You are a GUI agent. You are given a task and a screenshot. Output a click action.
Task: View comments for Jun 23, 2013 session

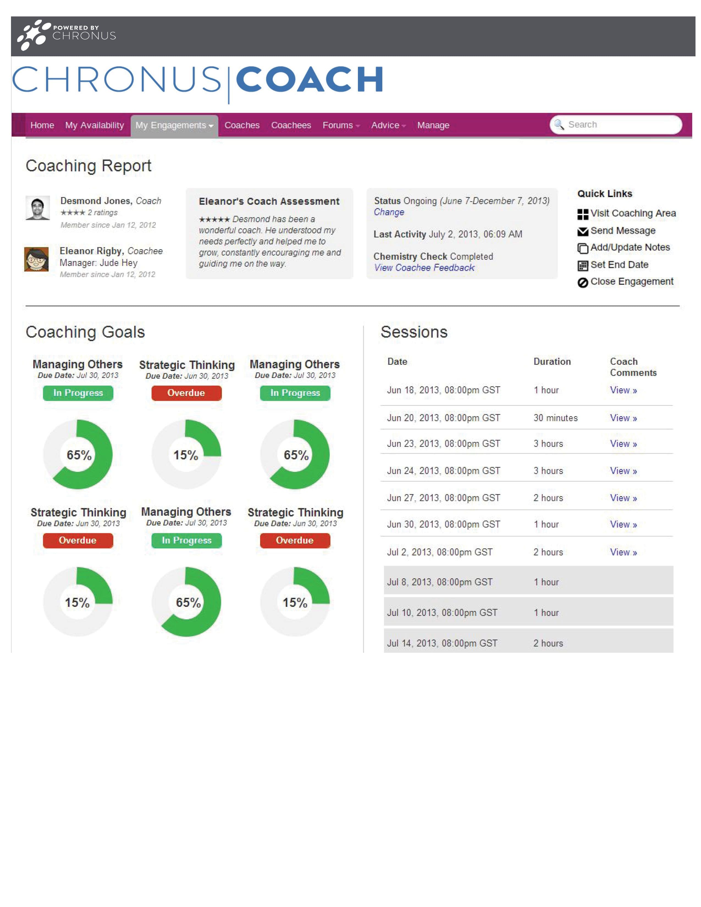point(623,444)
